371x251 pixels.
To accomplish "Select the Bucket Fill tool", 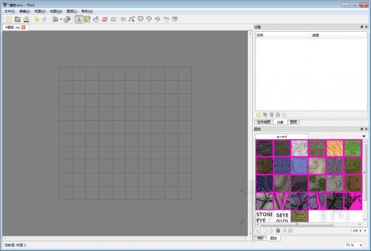I will (96, 20).
